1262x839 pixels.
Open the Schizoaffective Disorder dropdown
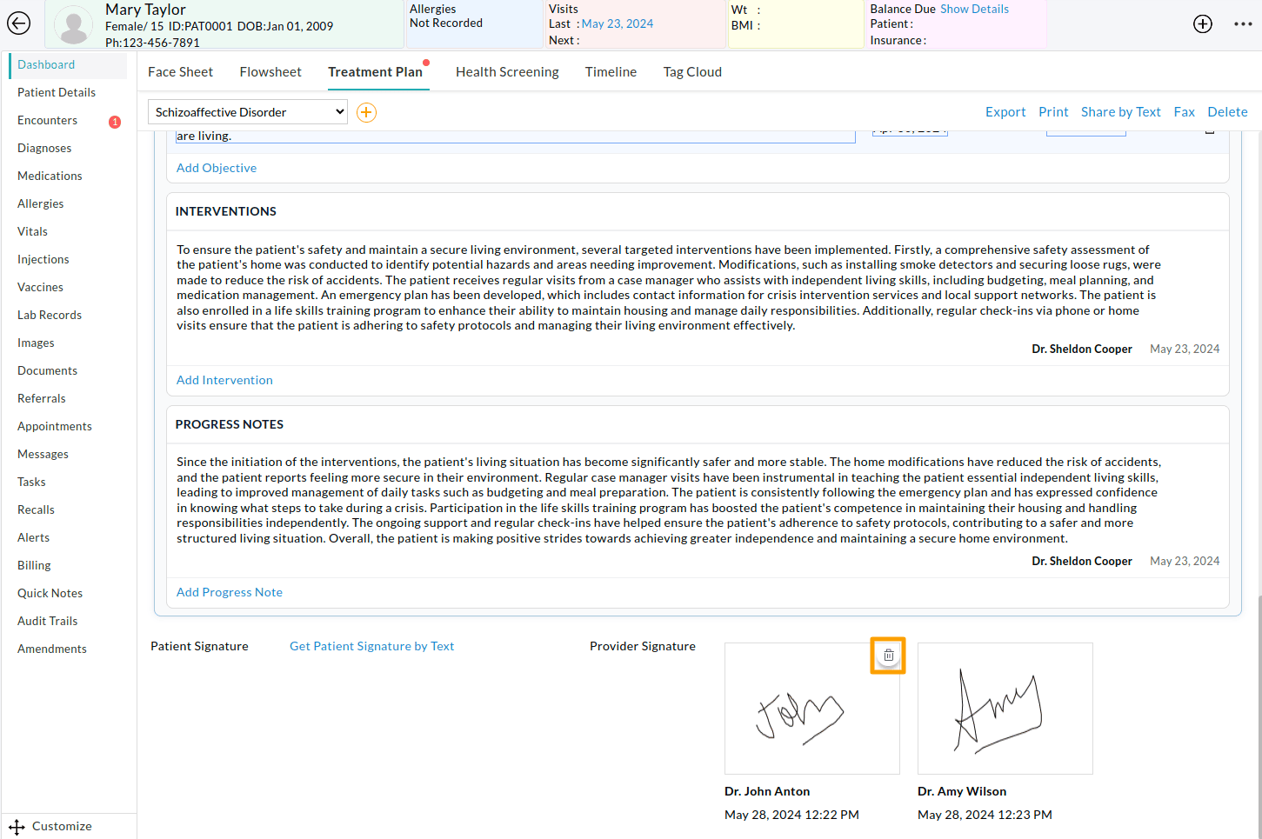point(248,112)
